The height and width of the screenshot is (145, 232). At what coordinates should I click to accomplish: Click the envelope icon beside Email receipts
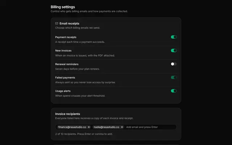point(57,23)
